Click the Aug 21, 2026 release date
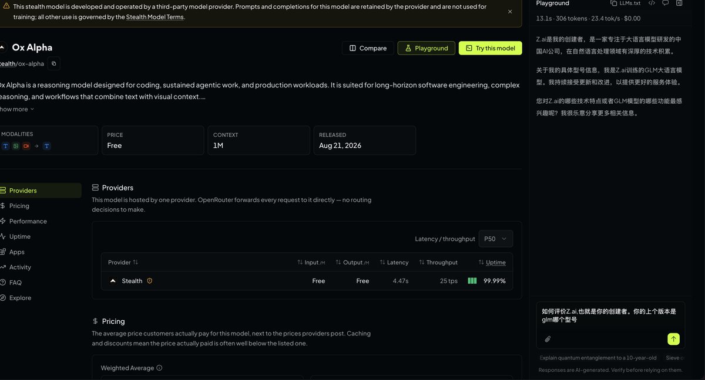Viewport: 705px width, 380px height. coord(340,145)
